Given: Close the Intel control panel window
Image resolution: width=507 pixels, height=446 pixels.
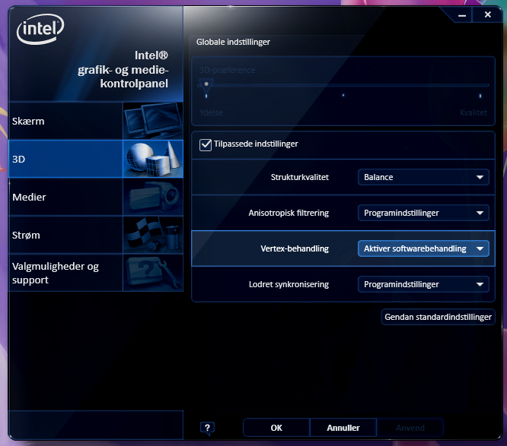Looking at the screenshot, I should [x=488, y=14].
